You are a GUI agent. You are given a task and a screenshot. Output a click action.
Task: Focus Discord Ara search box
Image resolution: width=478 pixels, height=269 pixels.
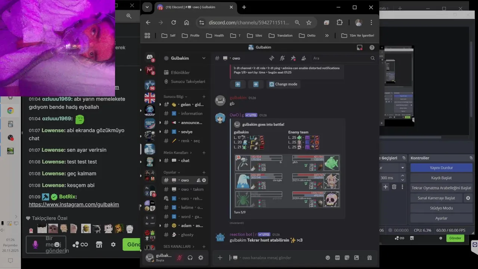tap(344, 58)
